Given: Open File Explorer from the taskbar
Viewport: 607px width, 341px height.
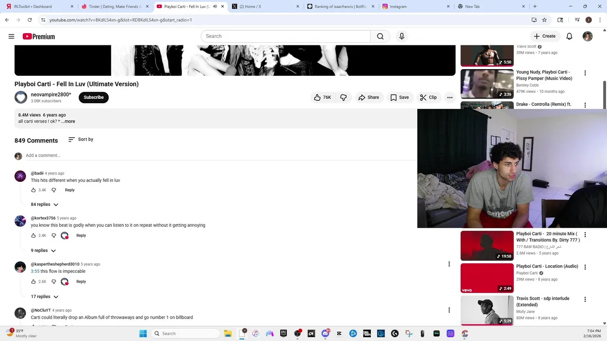Looking at the screenshot, I should tap(228, 334).
